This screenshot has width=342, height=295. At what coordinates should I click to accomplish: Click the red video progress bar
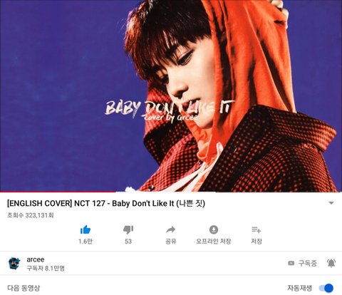click(x=58, y=192)
